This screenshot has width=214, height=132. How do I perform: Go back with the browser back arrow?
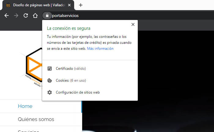[x=7, y=16]
